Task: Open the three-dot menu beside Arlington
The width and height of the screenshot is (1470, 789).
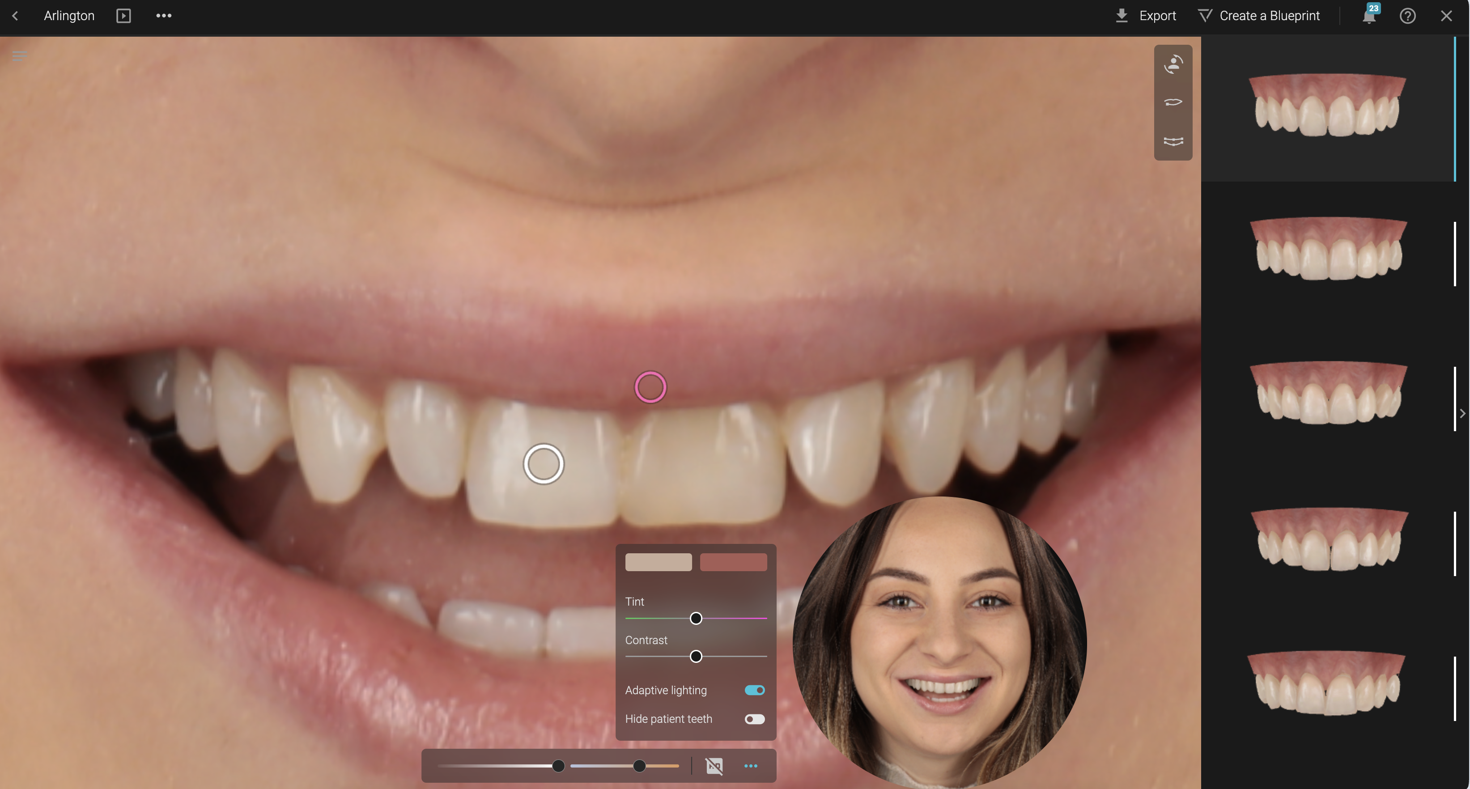Action: click(x=164, y=16)
